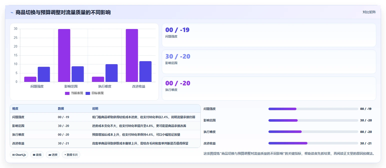Click the 数据 column header
386x168 pixels.
pos(61,109)
